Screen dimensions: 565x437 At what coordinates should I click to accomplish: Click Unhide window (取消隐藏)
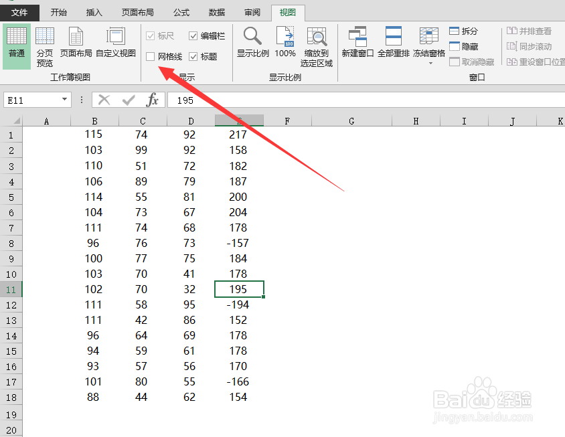[x=472, y=62]
